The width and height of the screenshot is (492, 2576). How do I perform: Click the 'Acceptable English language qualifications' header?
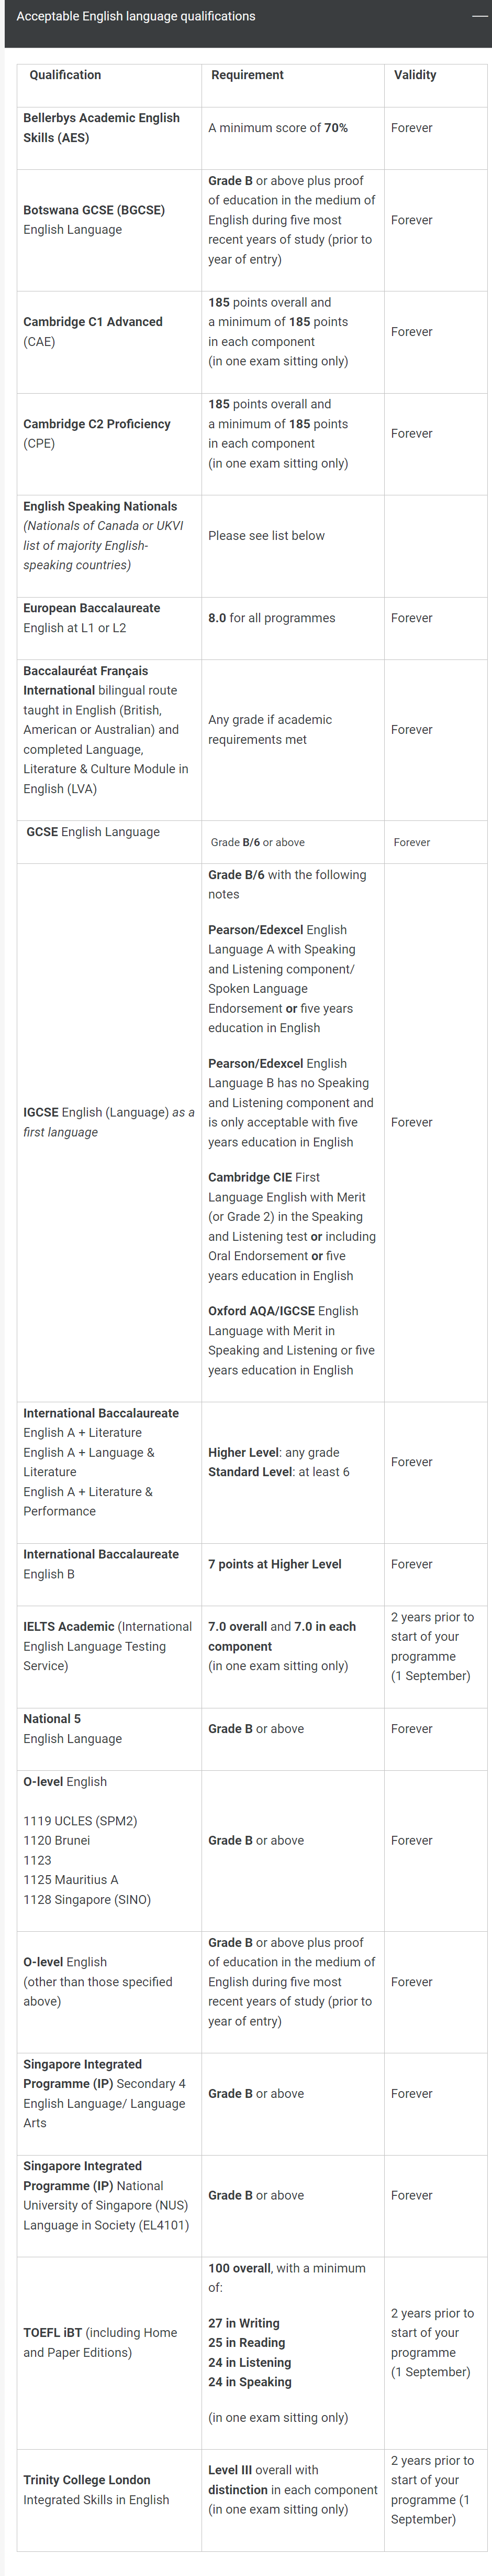click(x=136, y=17)
